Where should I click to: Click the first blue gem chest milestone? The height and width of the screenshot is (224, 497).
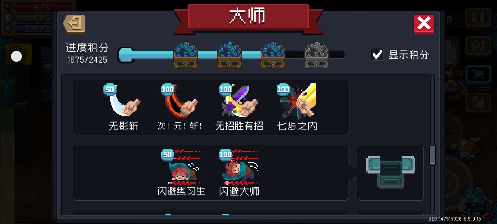pos(185,55)
